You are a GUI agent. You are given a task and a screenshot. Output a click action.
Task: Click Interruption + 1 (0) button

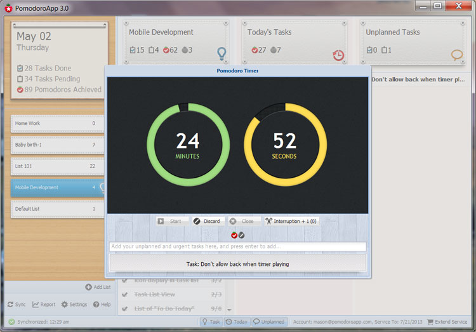(291, 221)
